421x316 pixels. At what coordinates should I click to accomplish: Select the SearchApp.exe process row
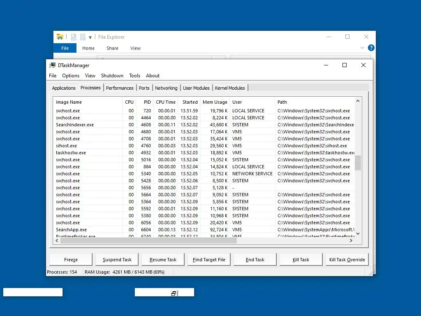click(204, 230)
